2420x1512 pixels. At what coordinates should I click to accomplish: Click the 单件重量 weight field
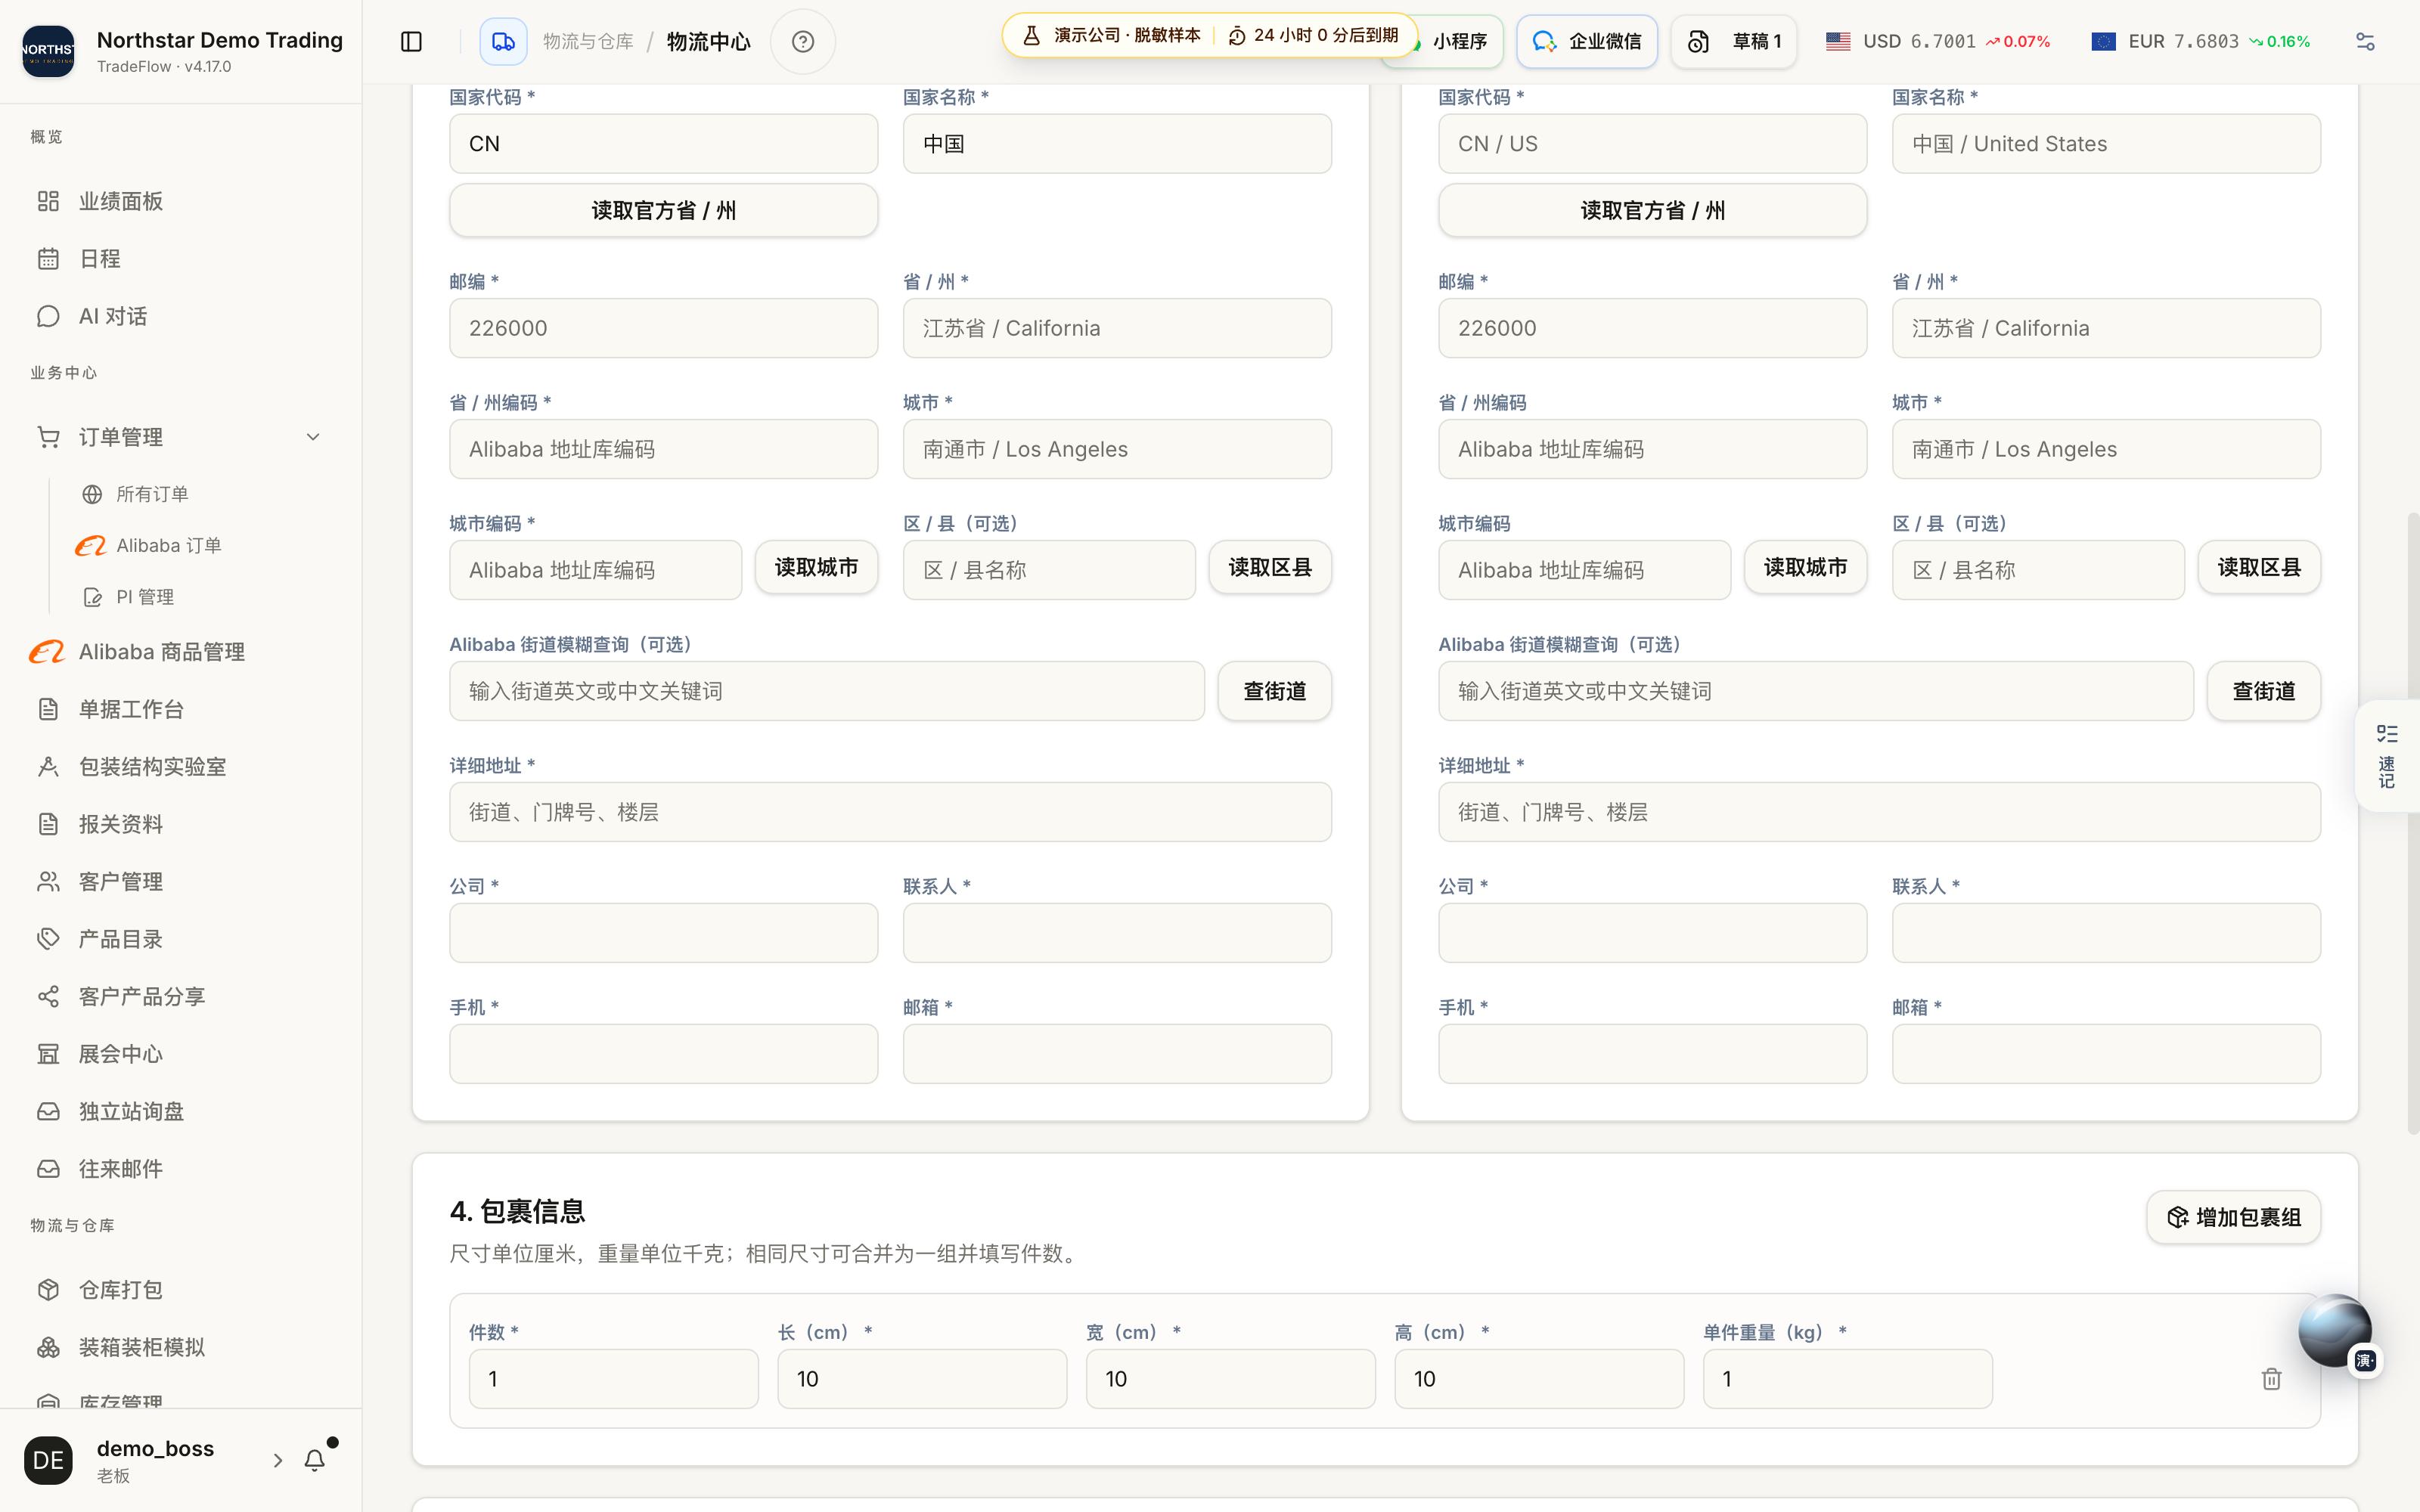pyautogui.click(x=1847, y=1379)
